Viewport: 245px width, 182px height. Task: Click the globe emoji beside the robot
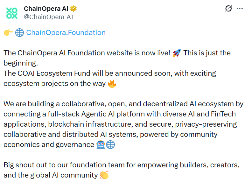[x=110, y=144]
